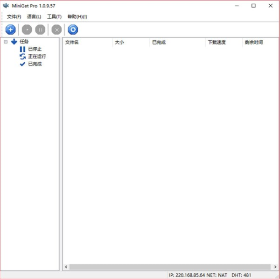This screenshot has width=280, height=279.
Task: Select the 任务 root tree item
Action: [24, 42]
